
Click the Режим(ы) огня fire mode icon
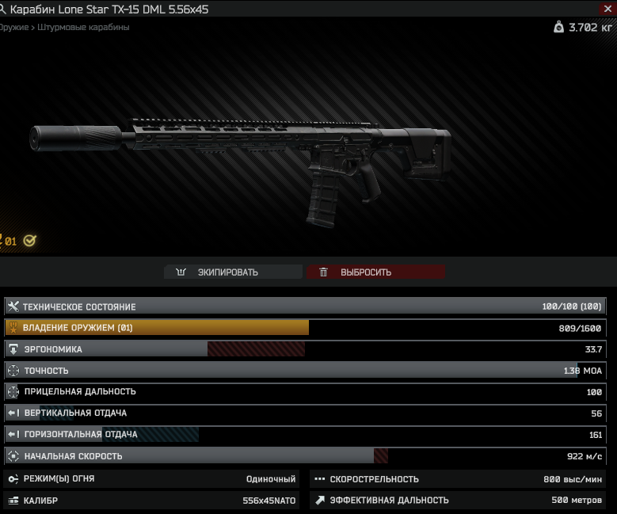click(x=13, y=479)
